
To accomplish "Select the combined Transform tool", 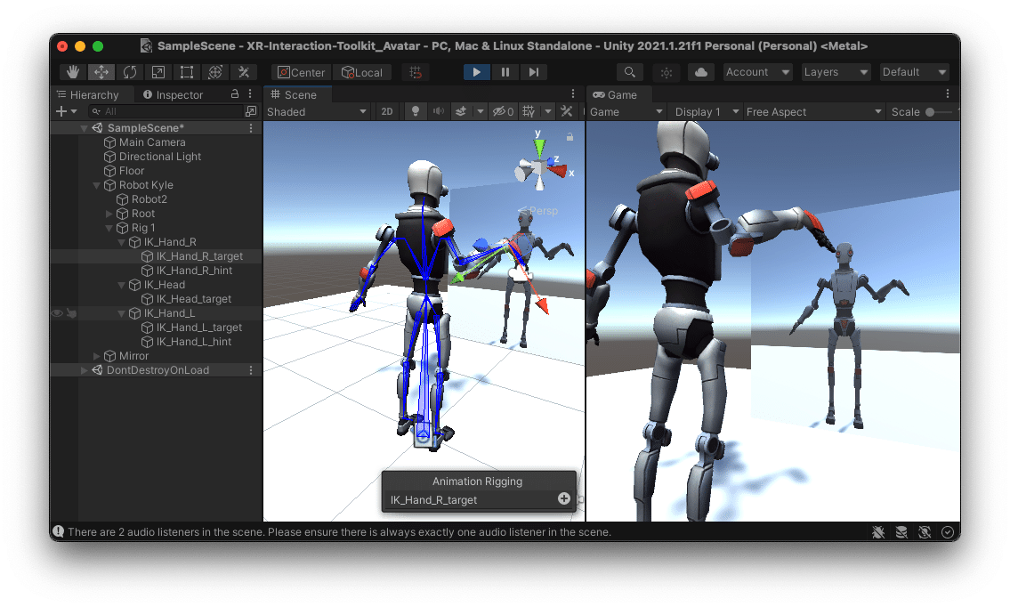I will 215,72.
